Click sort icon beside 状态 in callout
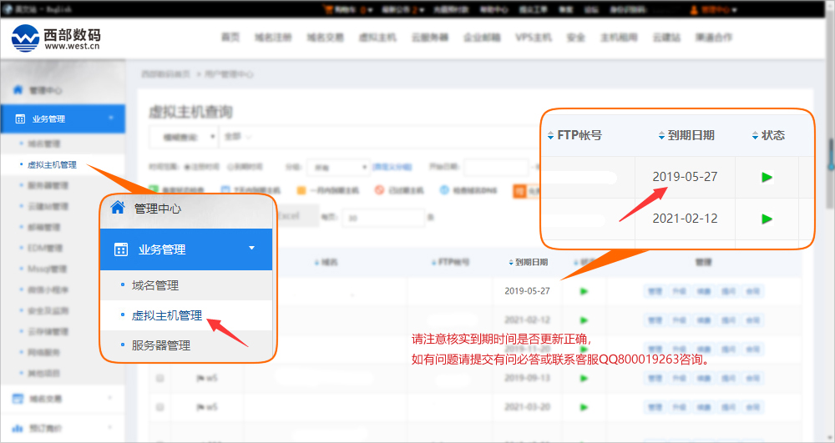 point(754,135)
